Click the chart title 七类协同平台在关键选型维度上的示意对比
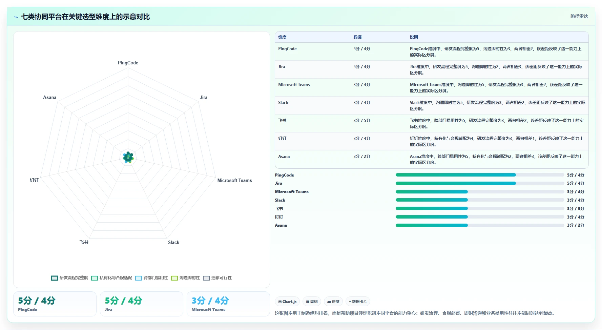The image size is (602, 330). (85, 17)
